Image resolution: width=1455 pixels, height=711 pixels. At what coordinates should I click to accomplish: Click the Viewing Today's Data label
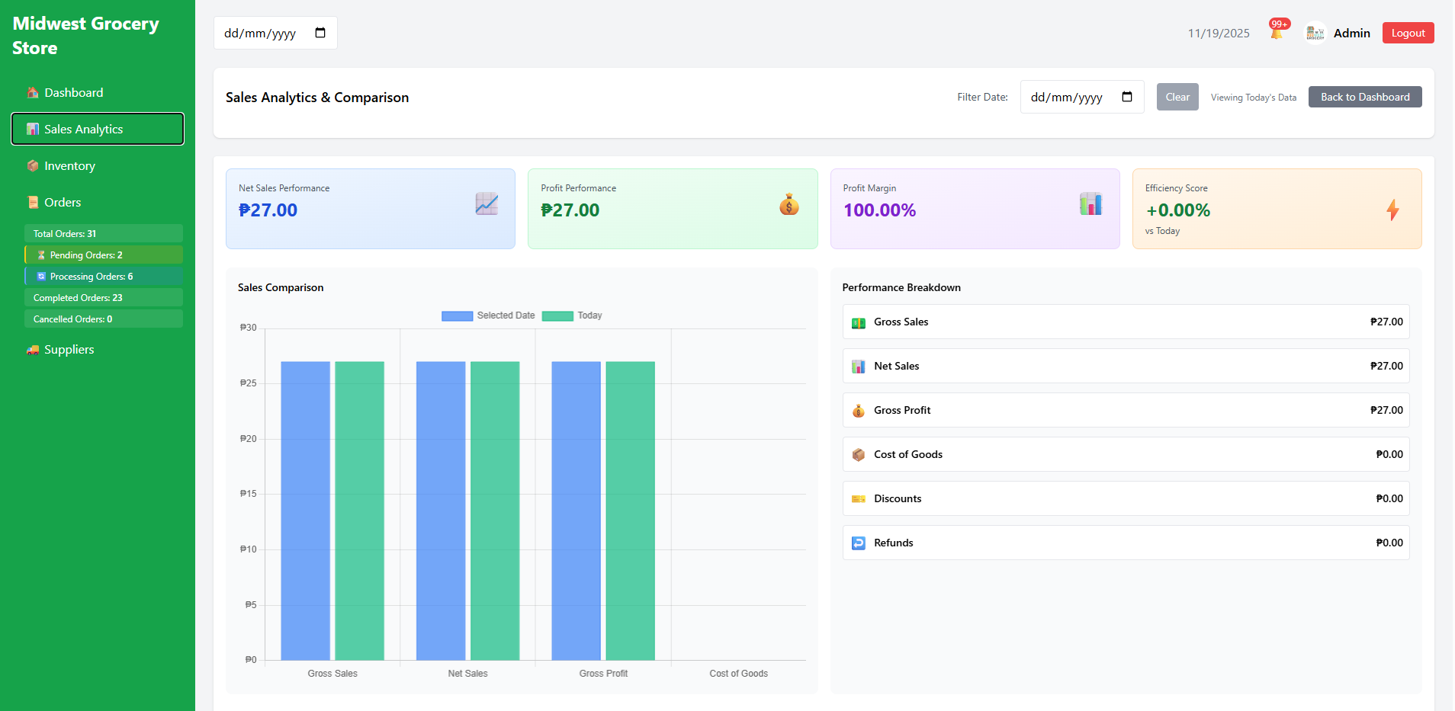(1254, 98)
